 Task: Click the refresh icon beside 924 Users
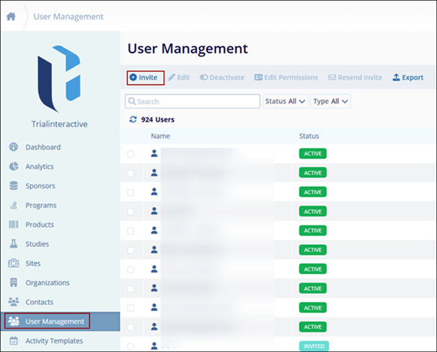[x=133, y=120]
